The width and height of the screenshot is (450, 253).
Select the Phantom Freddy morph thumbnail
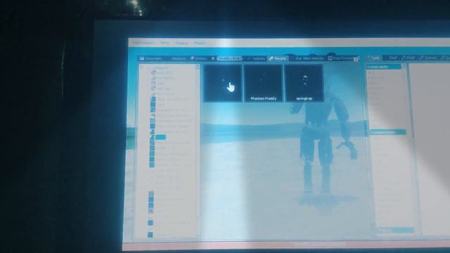[x=263, y=84]
